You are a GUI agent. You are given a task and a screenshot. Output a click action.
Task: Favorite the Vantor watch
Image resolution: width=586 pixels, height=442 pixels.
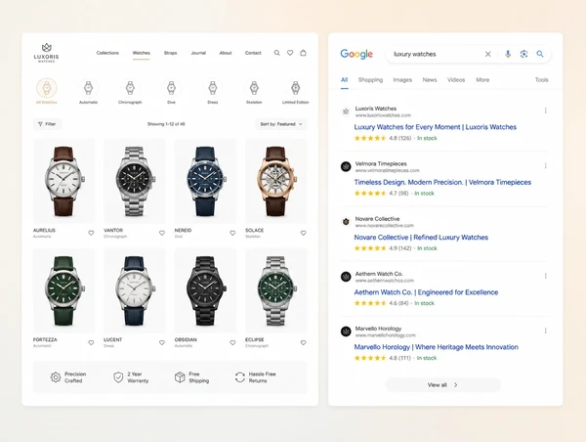(x=162, y=233)
